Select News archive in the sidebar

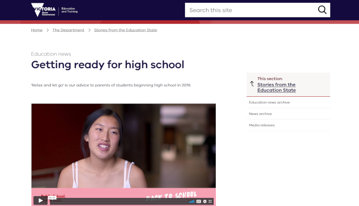click(x=260, y=114)
